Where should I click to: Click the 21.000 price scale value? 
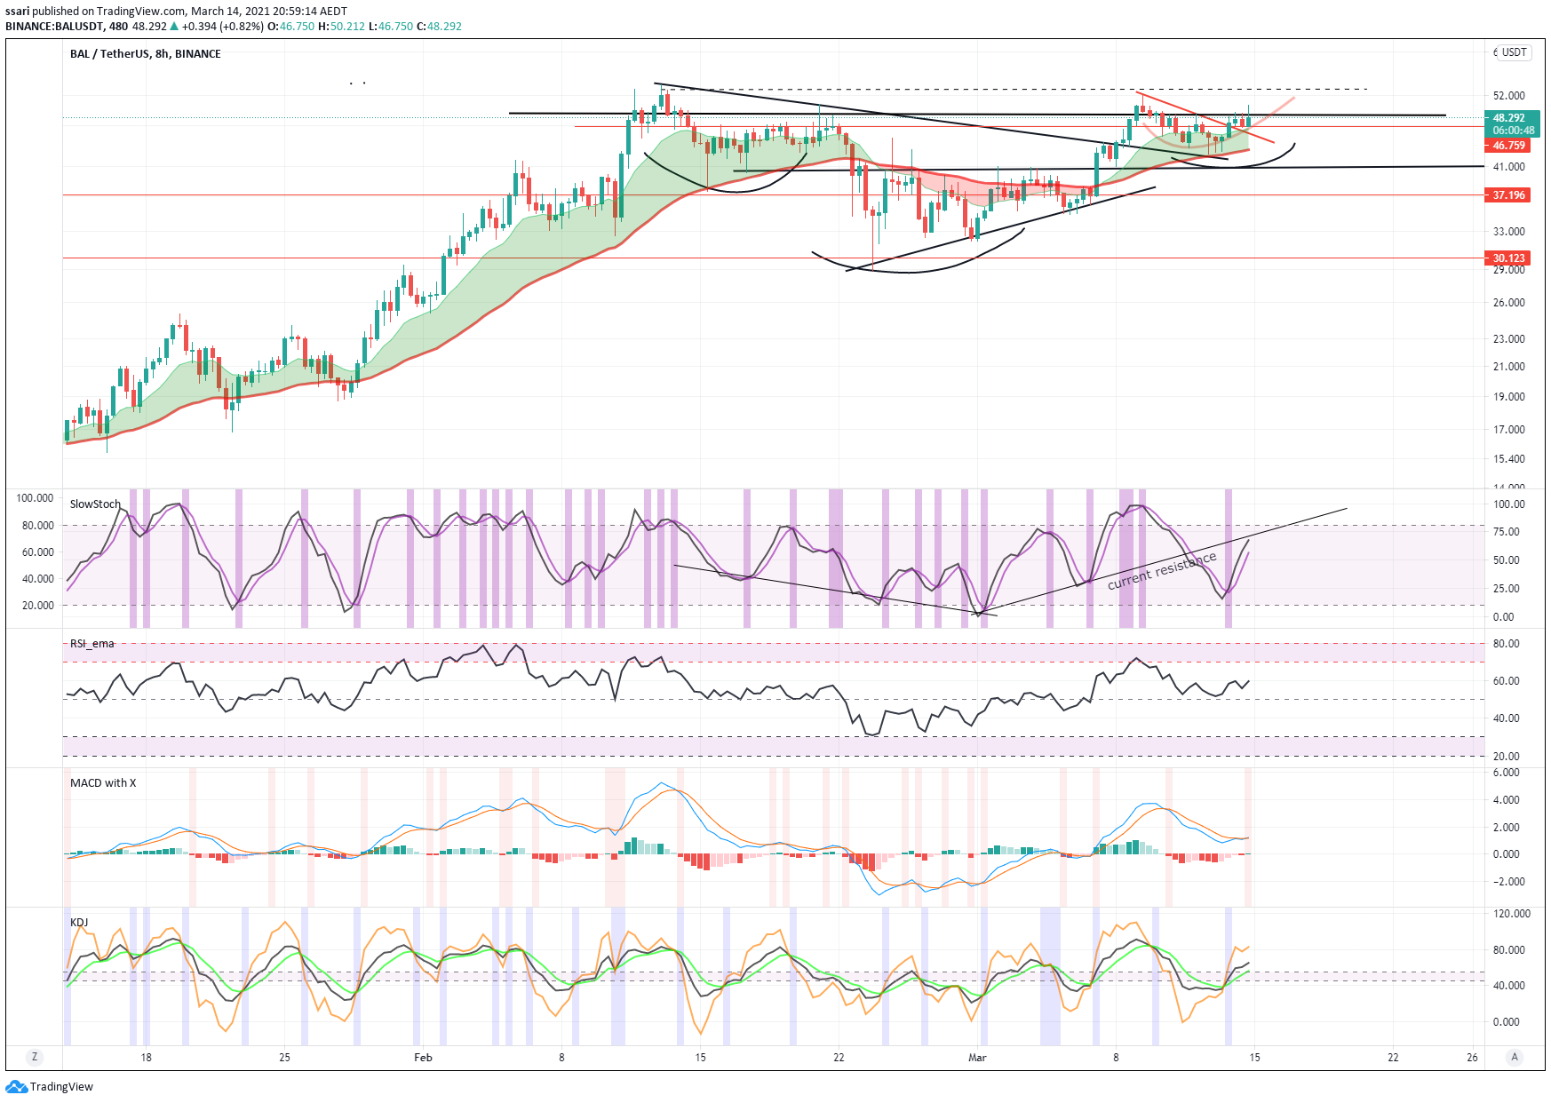click(x=1509, y=367)
